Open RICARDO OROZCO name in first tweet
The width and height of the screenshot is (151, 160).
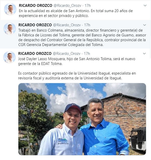pos(35,6)
